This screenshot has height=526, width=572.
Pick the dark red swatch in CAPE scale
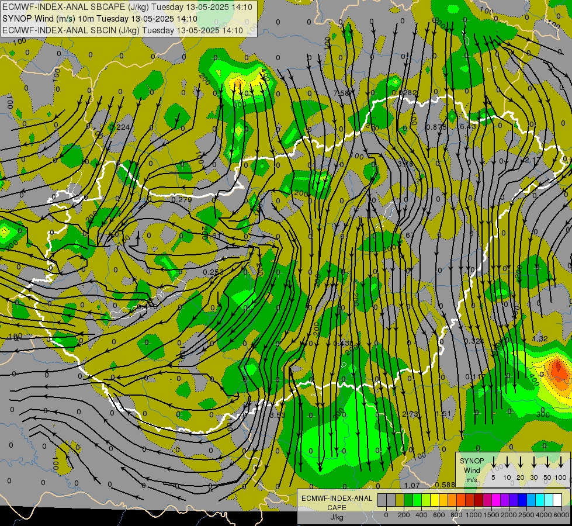click(479, 500)
